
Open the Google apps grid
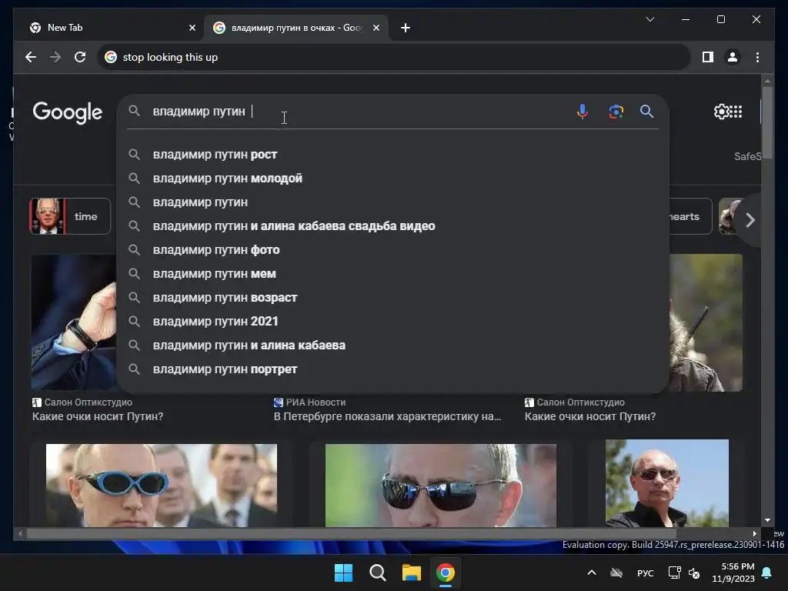coord(736,111)
